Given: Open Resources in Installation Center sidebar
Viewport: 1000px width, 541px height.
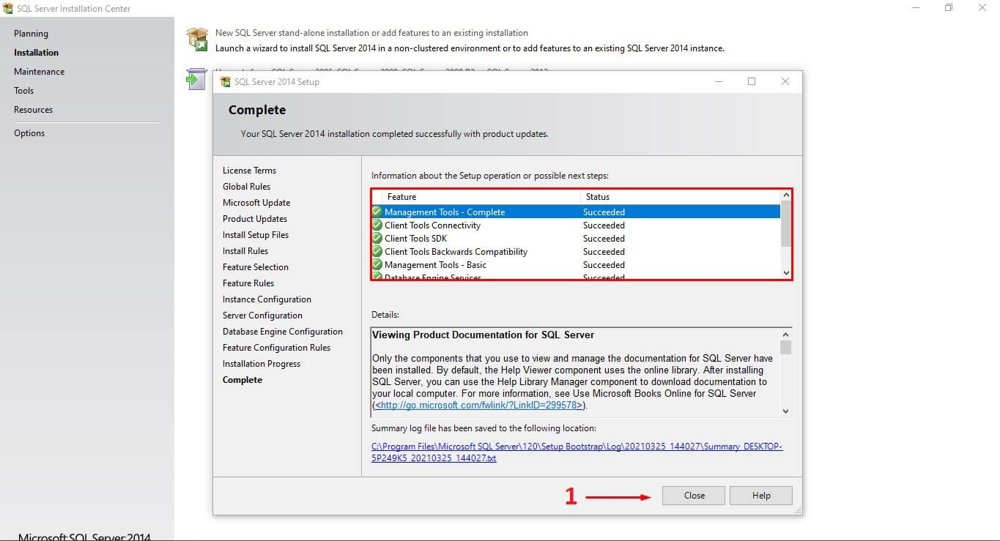Looking at the screenshot, I should pyautogui.click(x=33, y=110).
